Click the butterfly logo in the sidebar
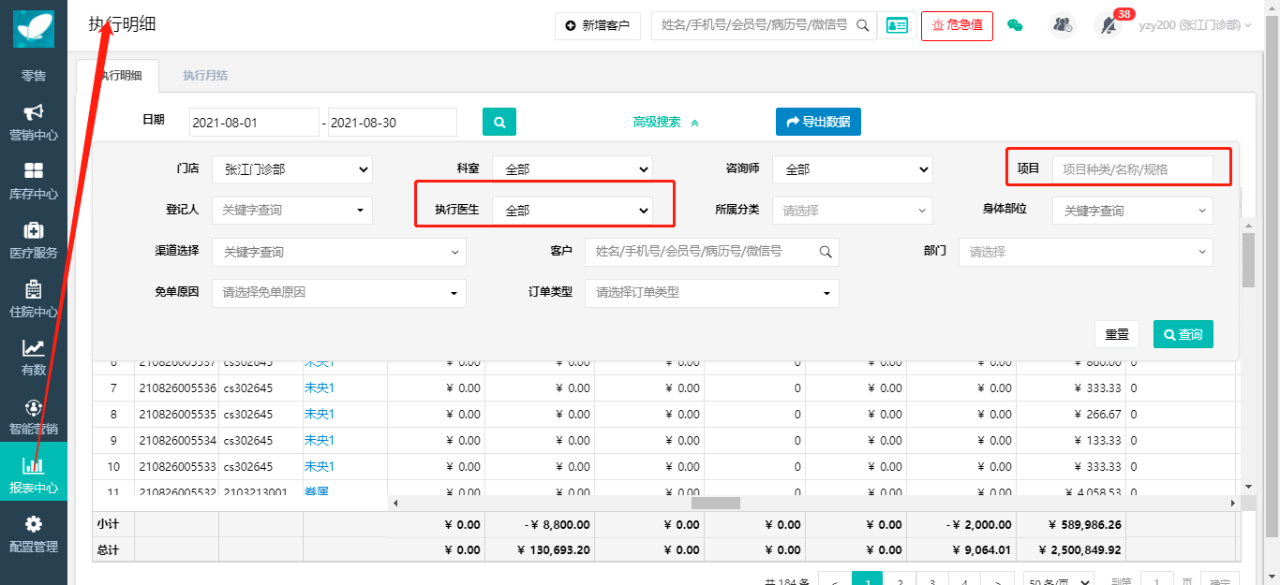 click(x=34, y=28)
